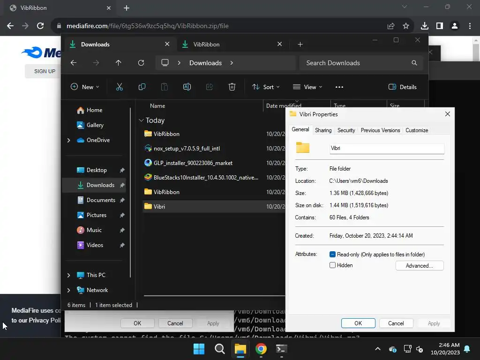480x360 pixels.
Task: Open Gallery in the sidebar
Action: pyautogui.click(x=95, y=125)
